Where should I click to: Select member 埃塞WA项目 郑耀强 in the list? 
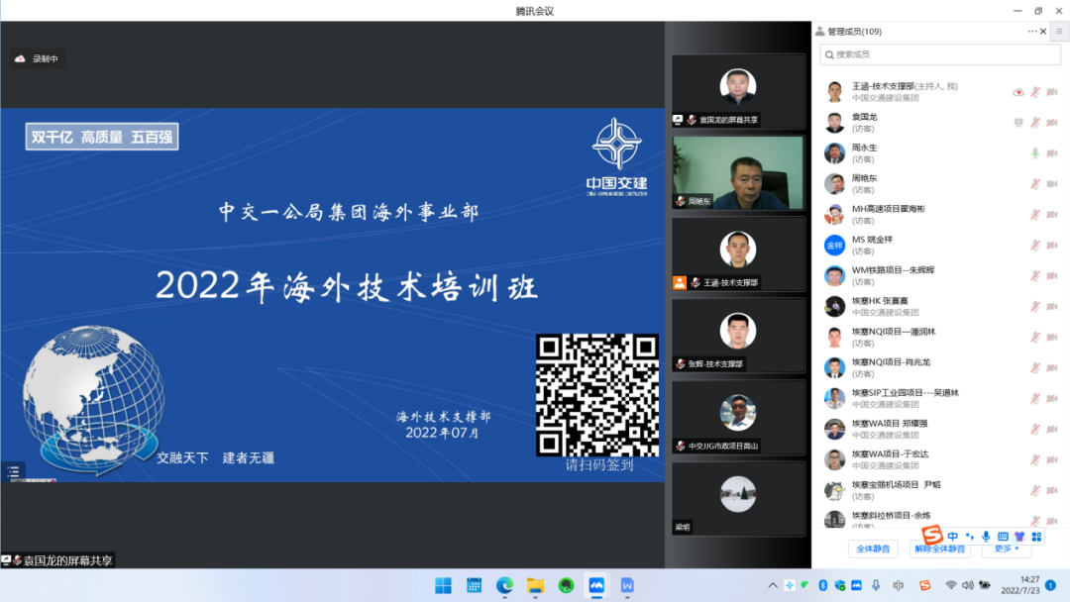[940, 429]
